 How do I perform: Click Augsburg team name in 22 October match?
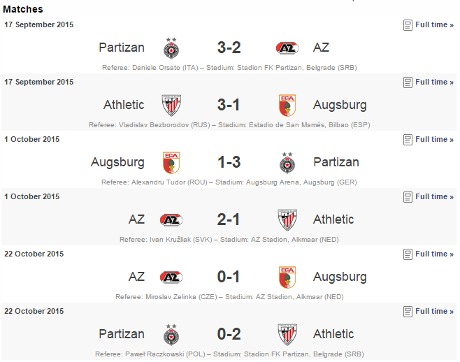click(340, 277)
